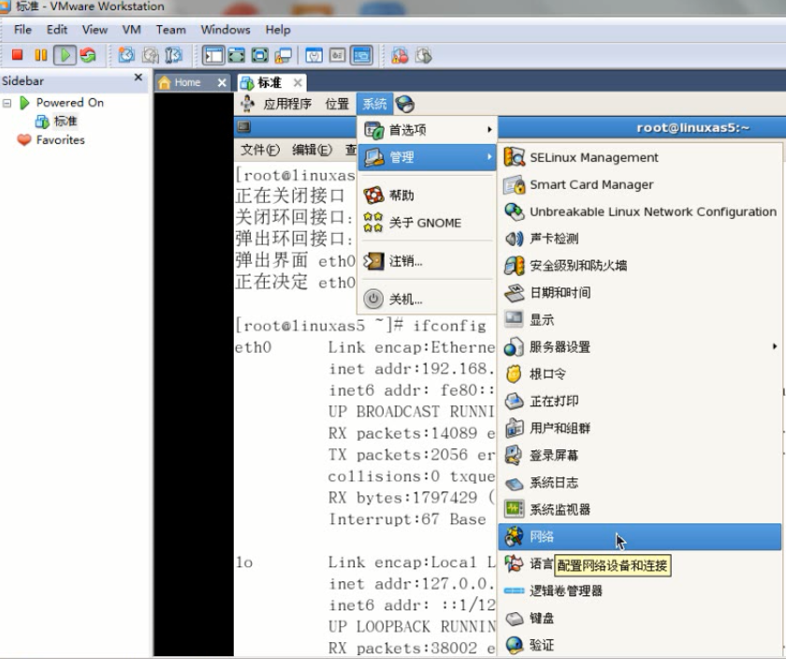
Task: Click the green Power On play icon
Action: pos(65,54)
